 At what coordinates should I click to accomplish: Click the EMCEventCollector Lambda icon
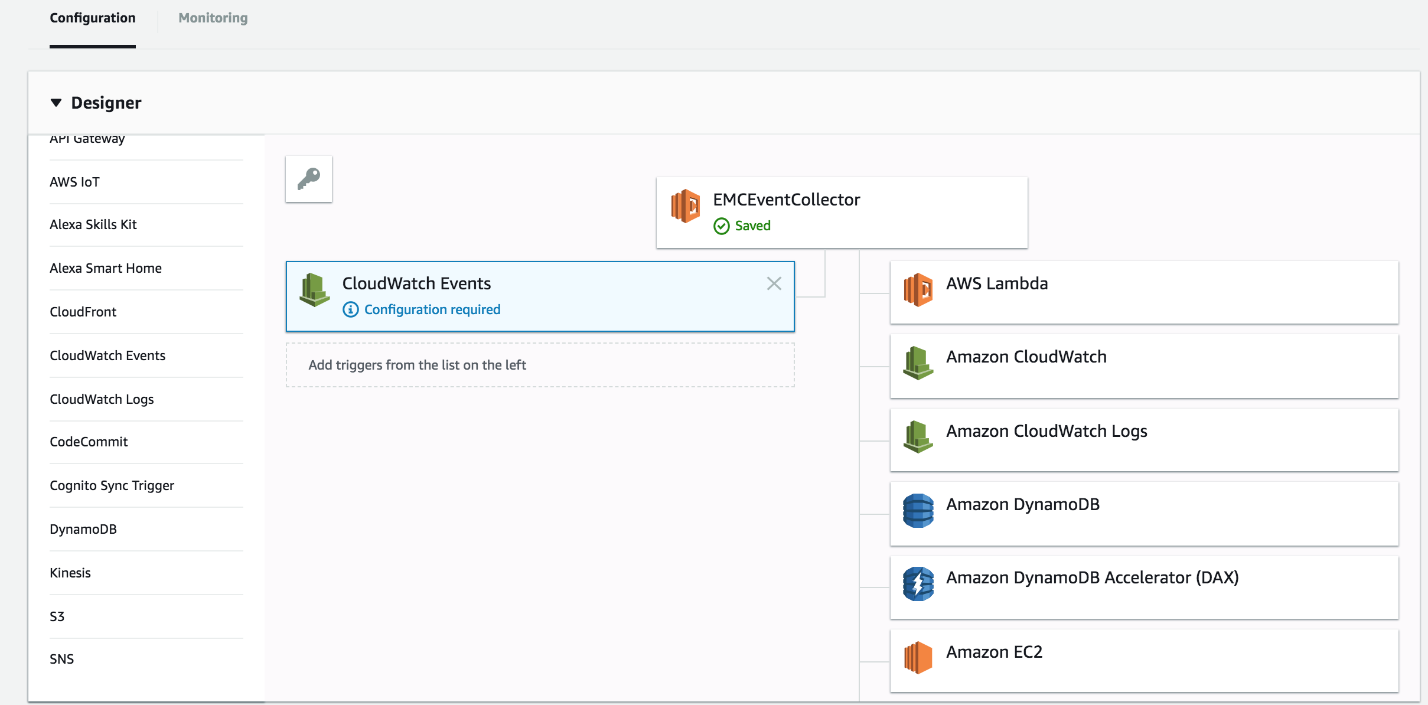click(686, 205)
